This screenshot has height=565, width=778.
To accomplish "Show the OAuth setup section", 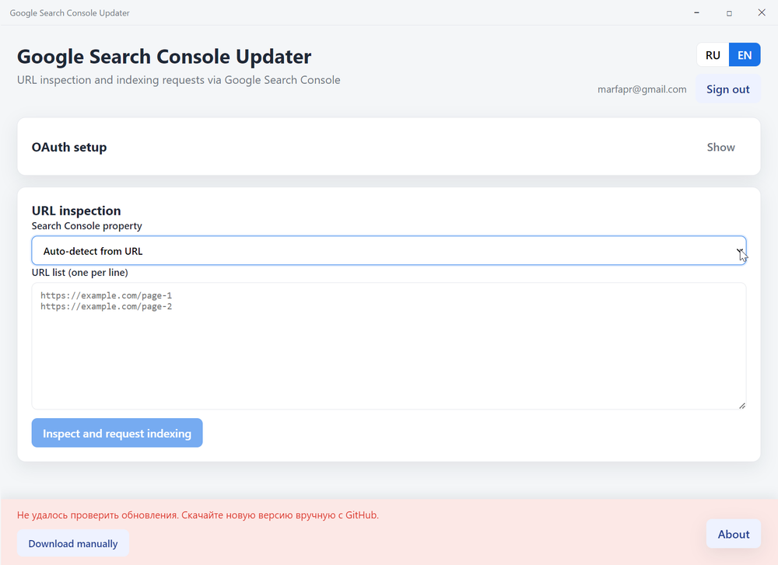I will [720, 147].
